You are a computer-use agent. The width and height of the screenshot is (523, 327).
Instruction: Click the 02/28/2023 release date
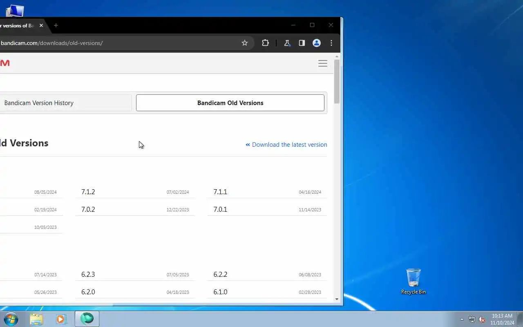(310, 292)
